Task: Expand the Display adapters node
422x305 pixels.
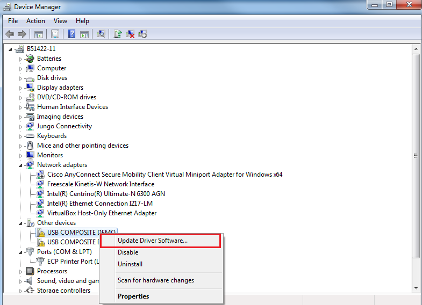Action: tap(21, 88)
